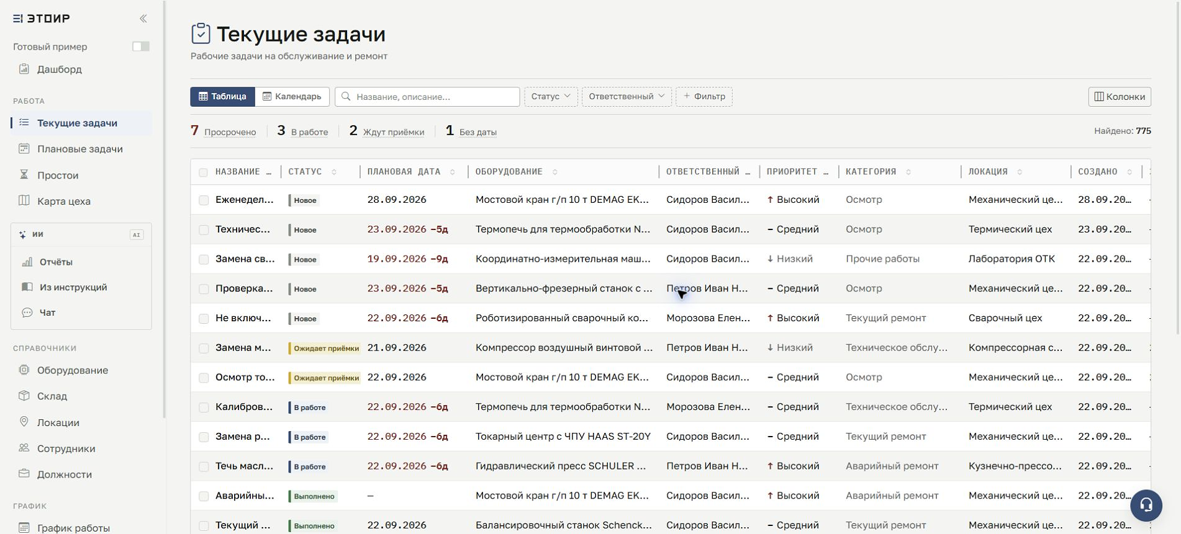Click the Отчёты chart icon

(x=27, y=262)
